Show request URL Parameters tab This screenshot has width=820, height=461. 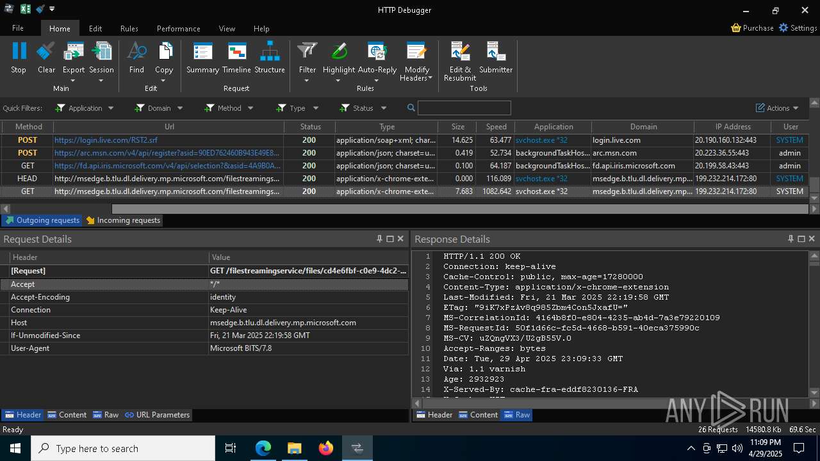(x=158, y=415)
